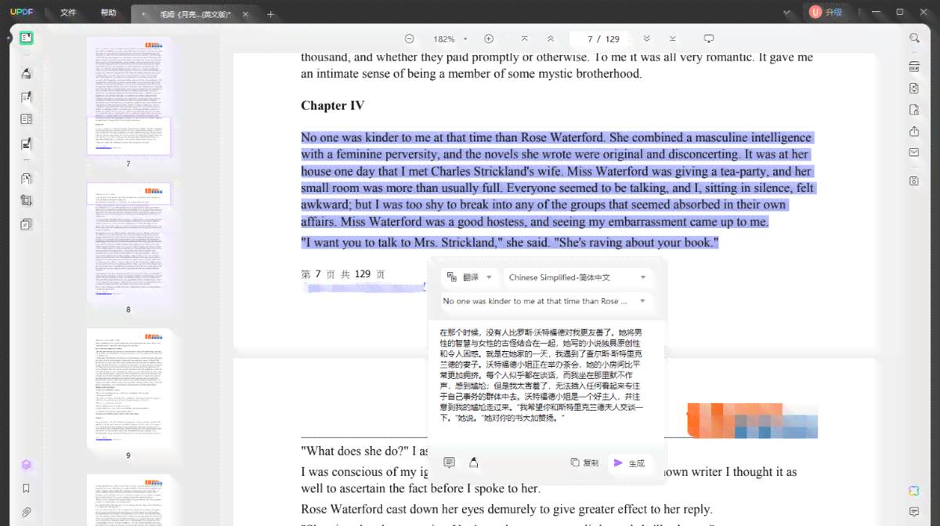Click the Save as other disk icon

click(914, 181)
